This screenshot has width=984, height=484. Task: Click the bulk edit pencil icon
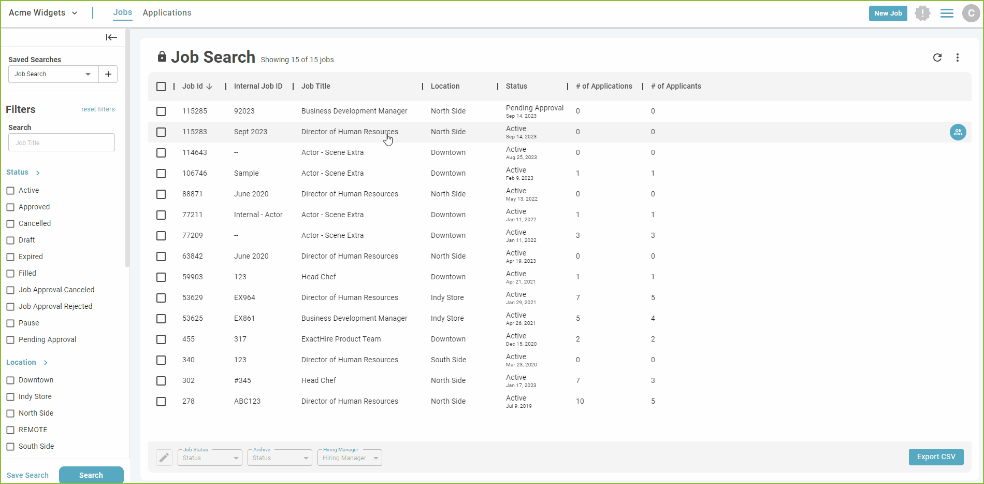tap(164, 458)
